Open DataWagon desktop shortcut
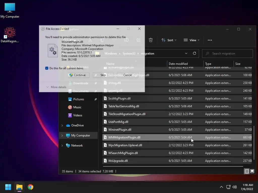The image size is (258, 193). pos(10,35)
